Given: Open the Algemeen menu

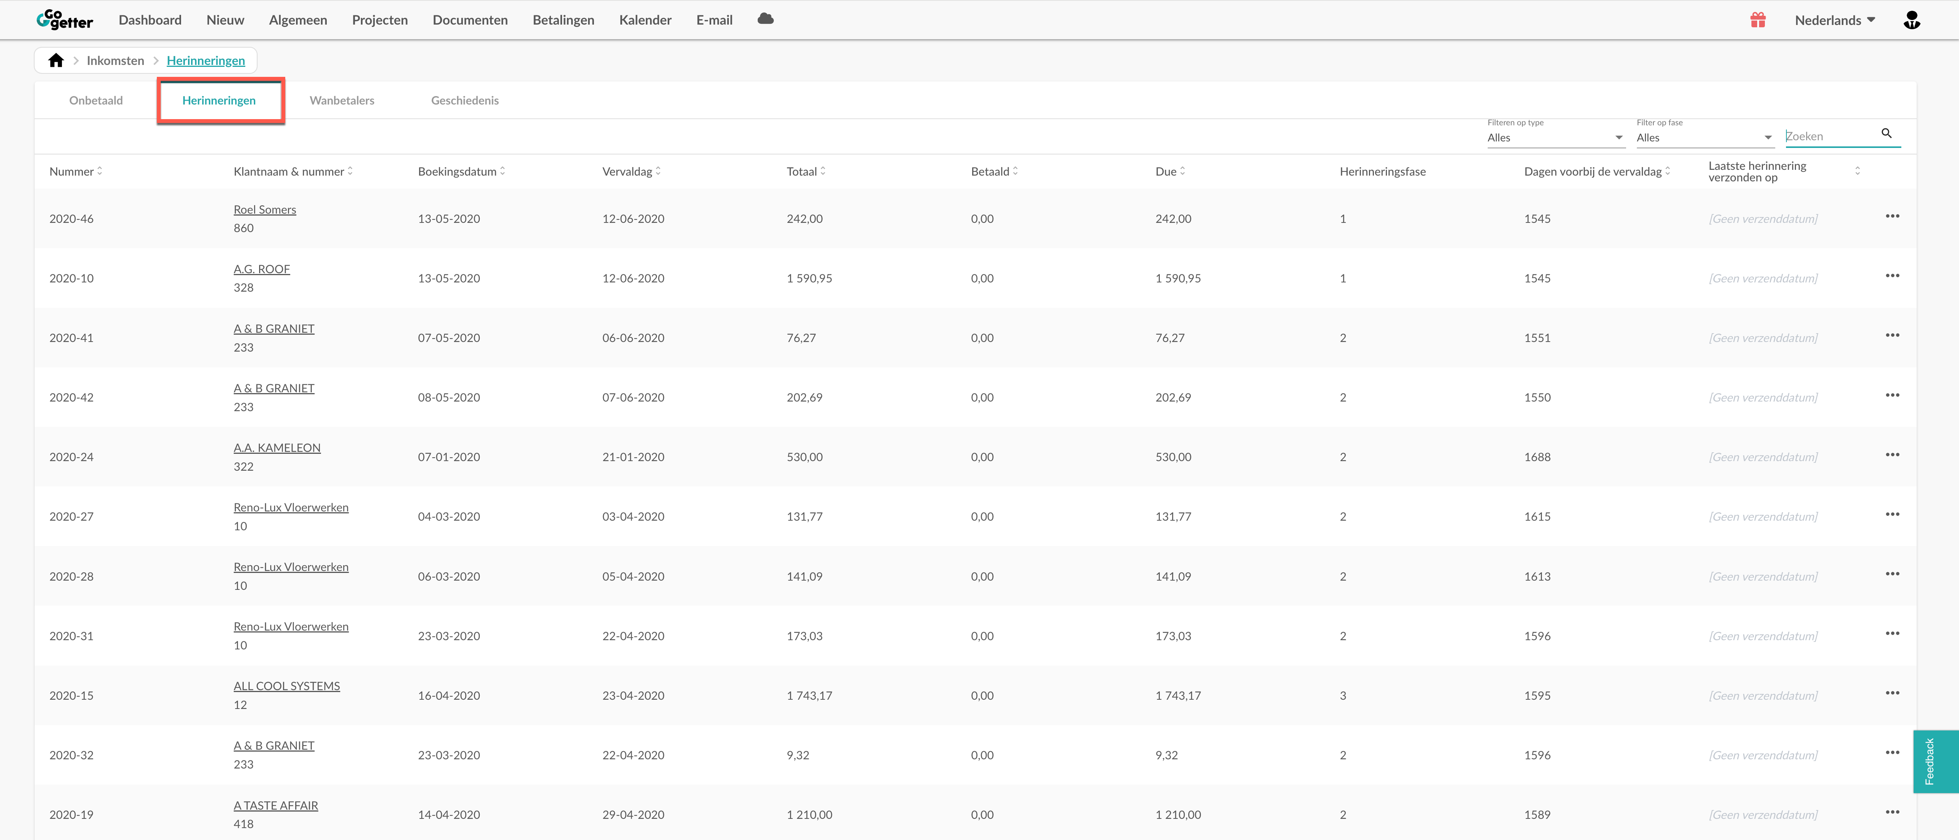Looking at the screenshot, I should click(x=298, y=20).
